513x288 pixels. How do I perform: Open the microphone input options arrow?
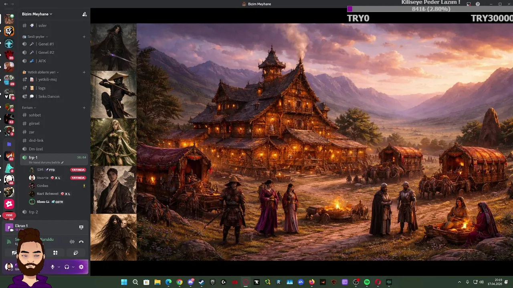[x=59, y=267]
